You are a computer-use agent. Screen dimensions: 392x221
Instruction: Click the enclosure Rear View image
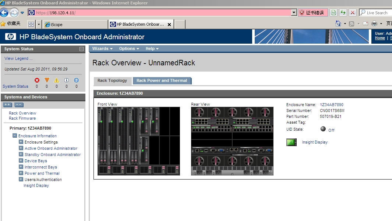coord(232,141)
